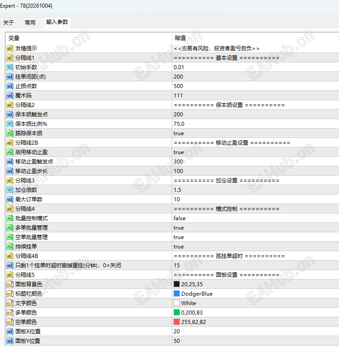The width and height of the screenshot is (339, 346).
Task: Click string icon beside 友情提示
Action: pyautogui.click(x=10, y=49)
